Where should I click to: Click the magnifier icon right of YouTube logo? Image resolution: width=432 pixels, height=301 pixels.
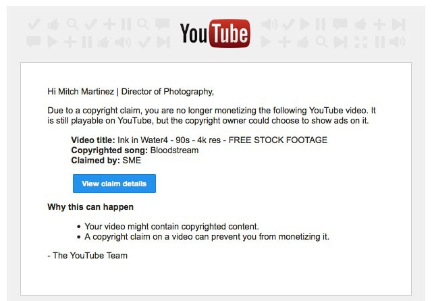tap(321, 42)
